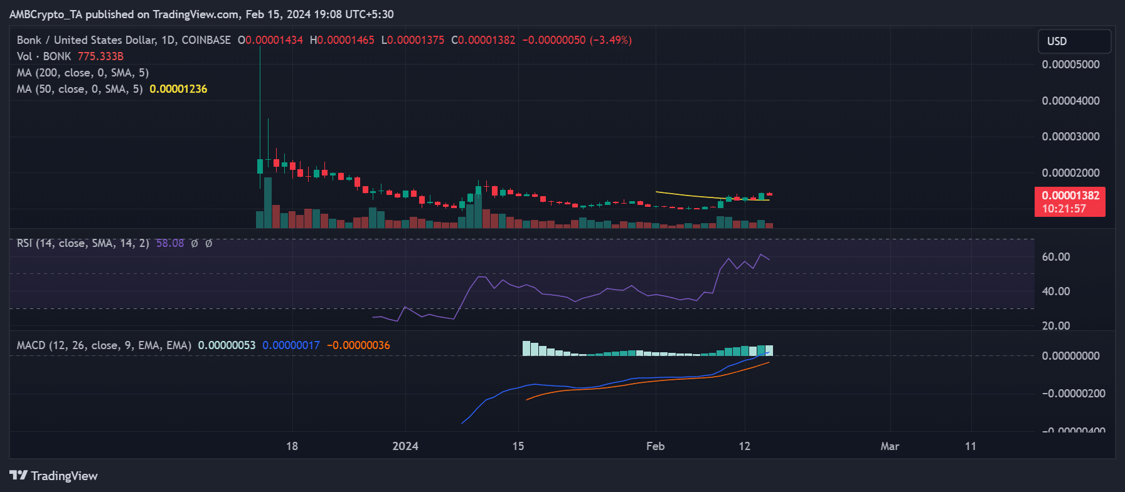This screenshot has height=492, width=1125.
Task: Click the USD currency selector box
Action: [1074, 41]
